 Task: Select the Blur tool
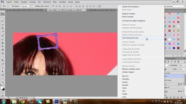(x=3, y=57)
